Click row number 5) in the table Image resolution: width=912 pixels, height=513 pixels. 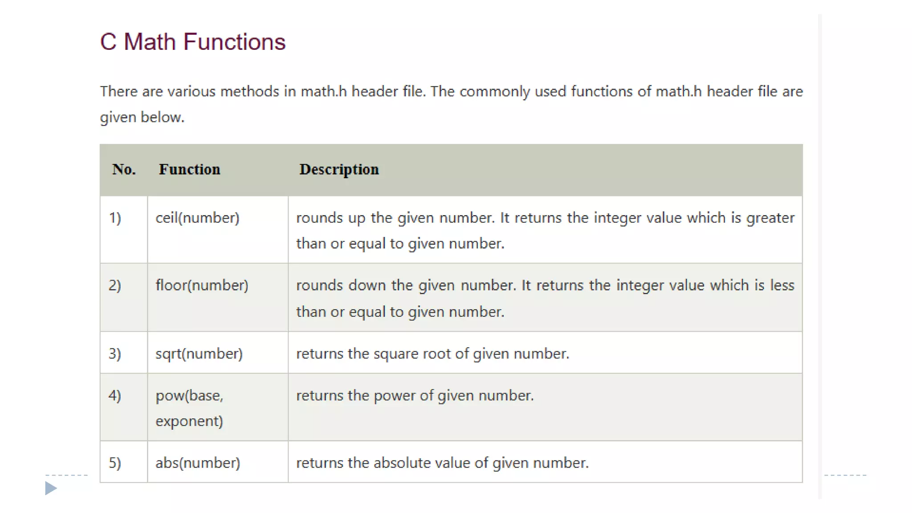[x=115, y=463]
